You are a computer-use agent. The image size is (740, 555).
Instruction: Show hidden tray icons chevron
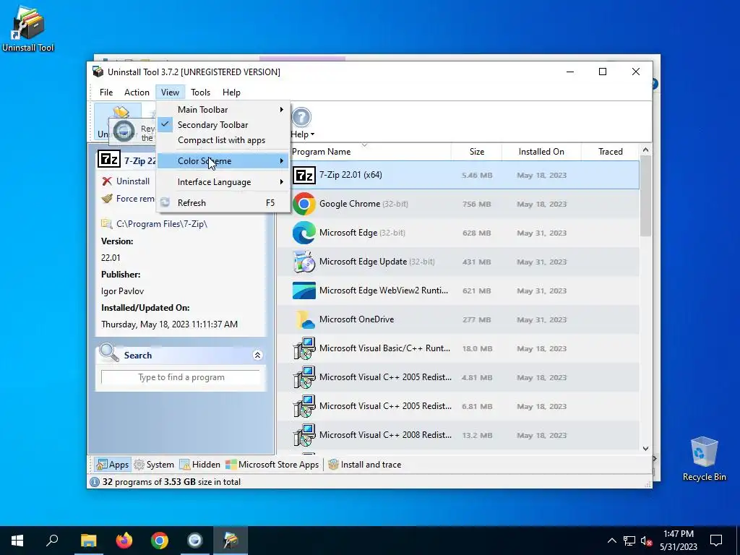pyautogui.click(x=611, y=541)
